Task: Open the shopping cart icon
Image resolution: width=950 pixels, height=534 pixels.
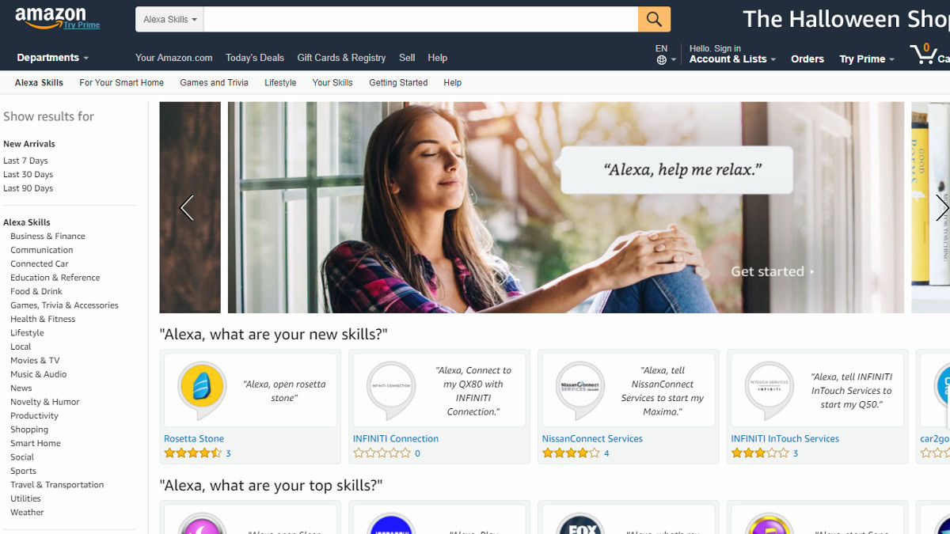Action: click(923, 54)
